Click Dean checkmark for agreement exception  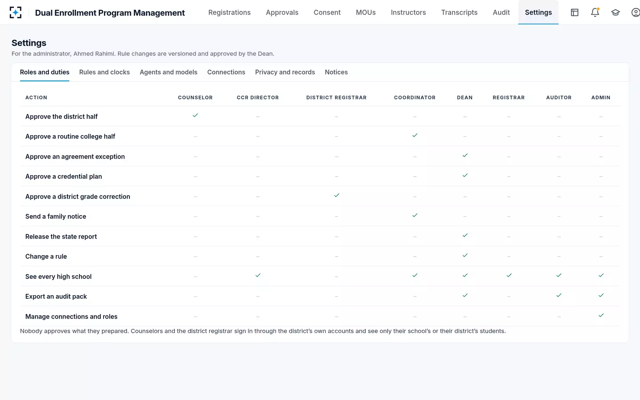[x=465, y=155]
